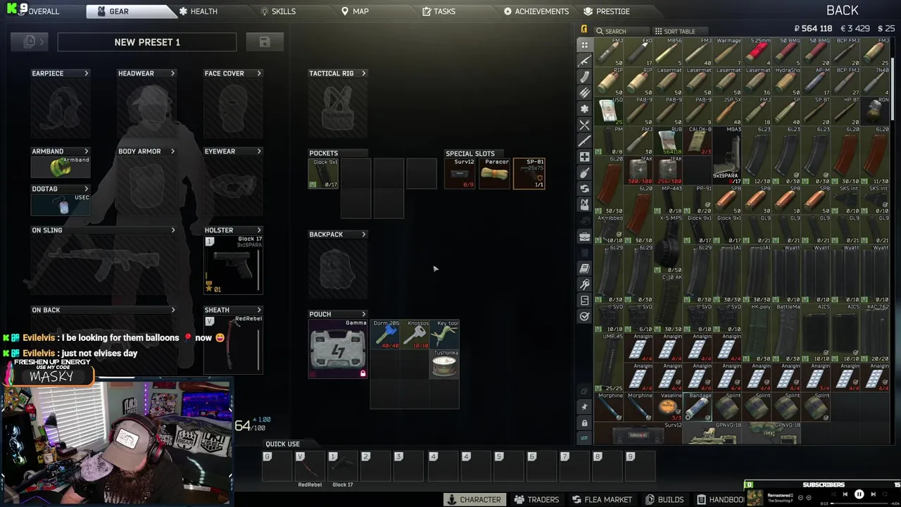Open Character in bottom bar
The height and width of the screenshot is (507, 901).
click(x=474, y=499)
